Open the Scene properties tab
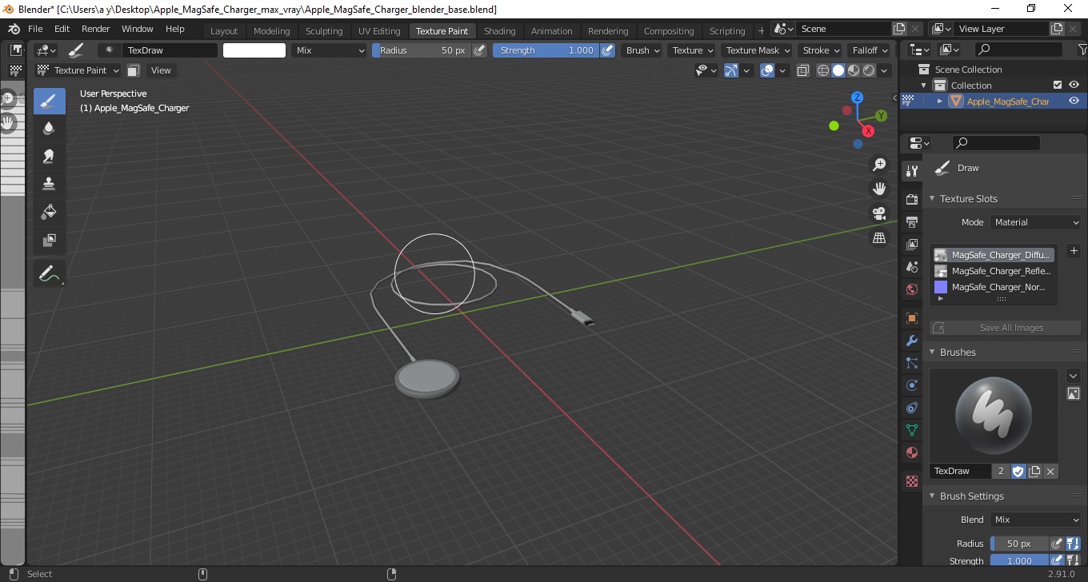 911,267
